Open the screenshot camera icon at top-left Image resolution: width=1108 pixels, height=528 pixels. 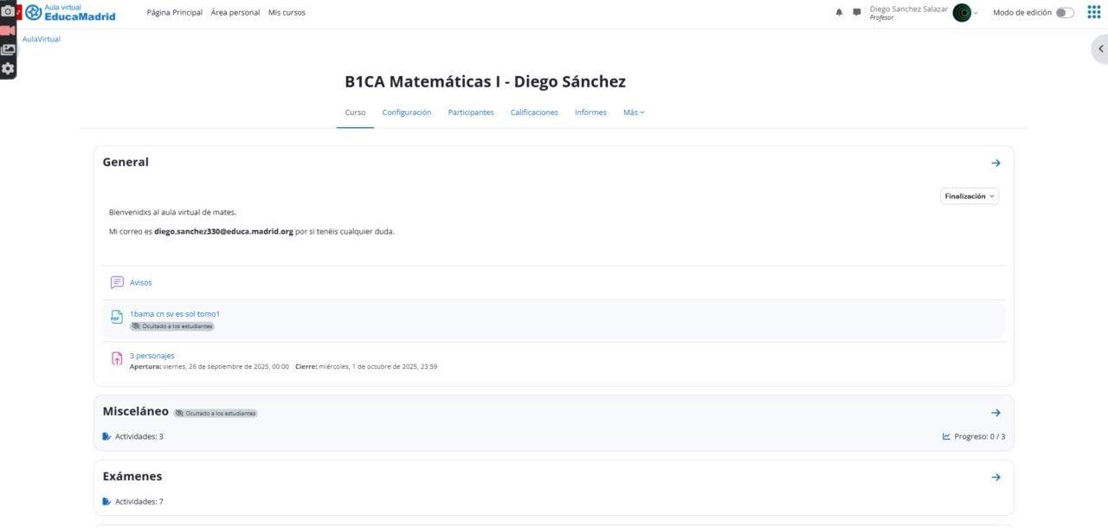8,11
